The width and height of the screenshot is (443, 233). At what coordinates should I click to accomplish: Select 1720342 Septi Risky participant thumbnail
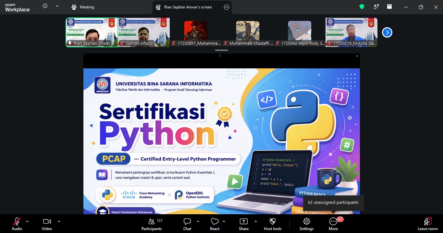(x=300, y=32)
